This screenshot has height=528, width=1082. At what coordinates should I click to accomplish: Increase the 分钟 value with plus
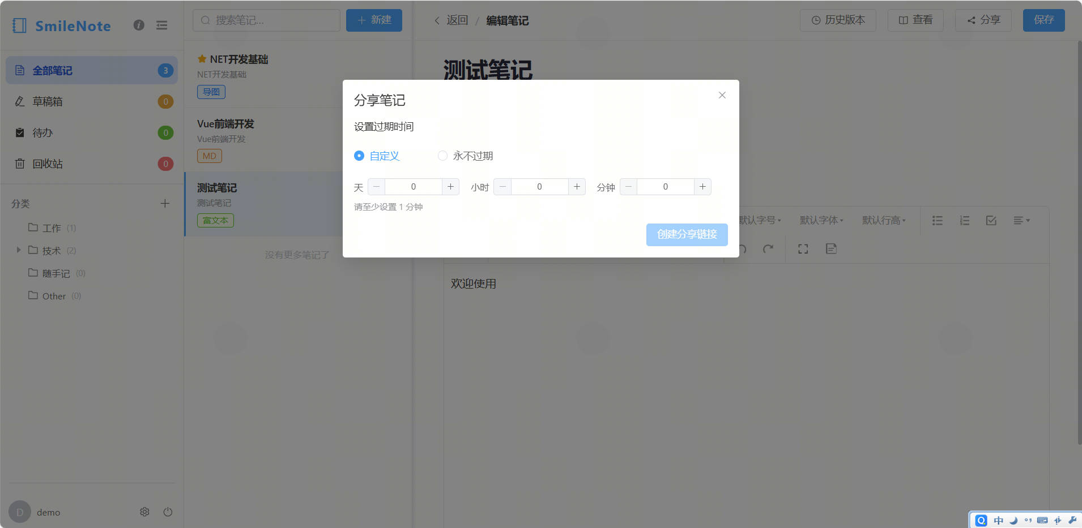(x=702, y=187)
